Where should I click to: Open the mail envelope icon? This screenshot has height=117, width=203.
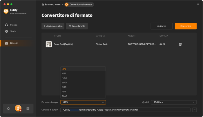click(28, 109)
